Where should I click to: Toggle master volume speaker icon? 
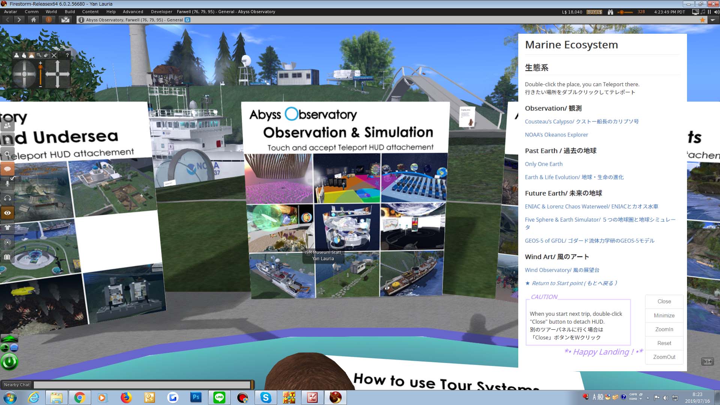(716, 12)
